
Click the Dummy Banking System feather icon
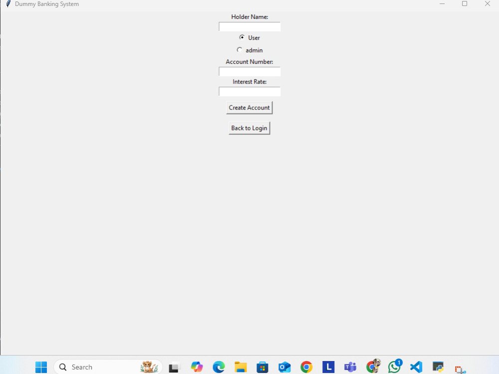pos(8,4)
